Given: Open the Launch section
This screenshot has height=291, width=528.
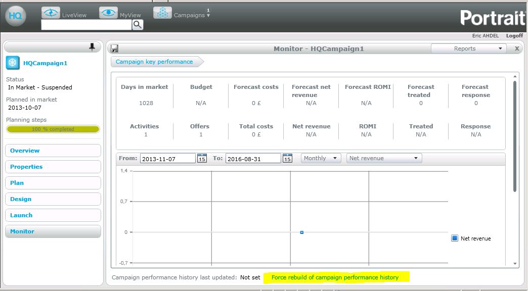Looking at the screenshot, I should (x=53, y=215).
